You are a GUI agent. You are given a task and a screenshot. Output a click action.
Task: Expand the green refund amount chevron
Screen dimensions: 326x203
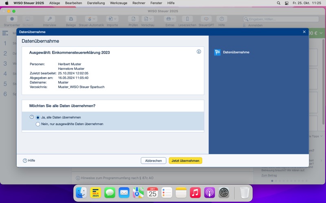(321, 33)
